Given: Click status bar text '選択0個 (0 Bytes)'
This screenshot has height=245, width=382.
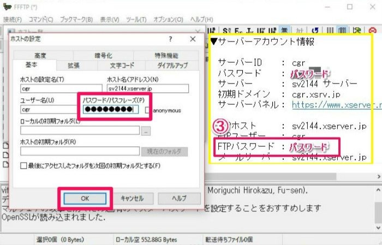Looking at the screenshot, I should pos(60,240).
